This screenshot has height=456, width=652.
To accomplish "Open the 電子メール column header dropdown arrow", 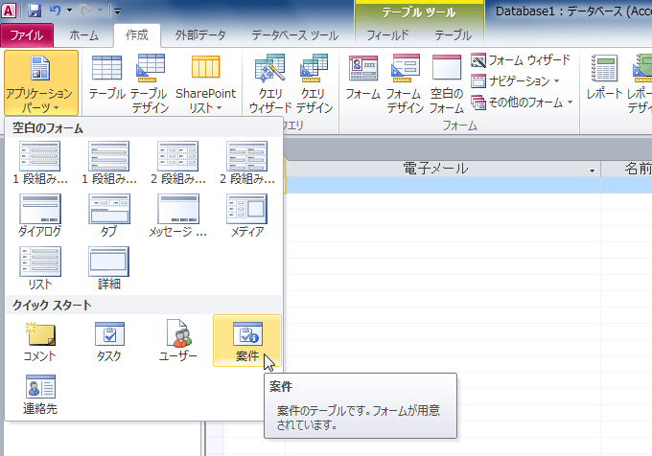I will pyautogui.click(x=592, y=171).
